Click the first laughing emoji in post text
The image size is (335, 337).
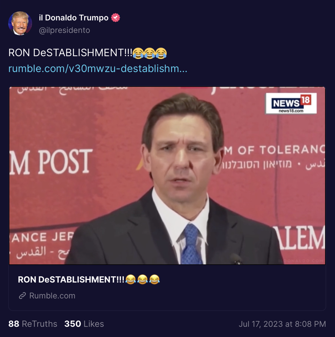coord(138,53)
